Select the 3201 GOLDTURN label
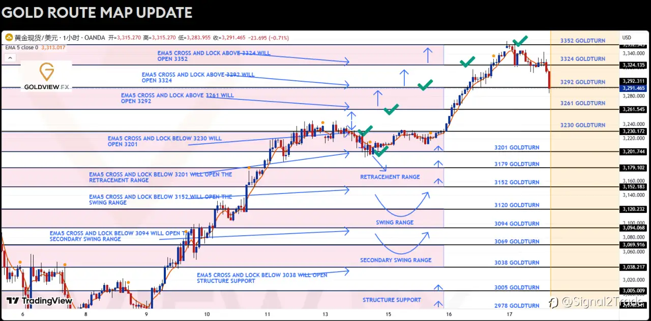 point(517,148)
